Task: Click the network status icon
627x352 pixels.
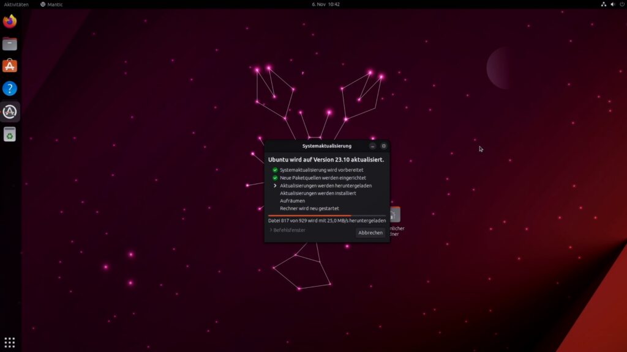Action: click(603, 4)
